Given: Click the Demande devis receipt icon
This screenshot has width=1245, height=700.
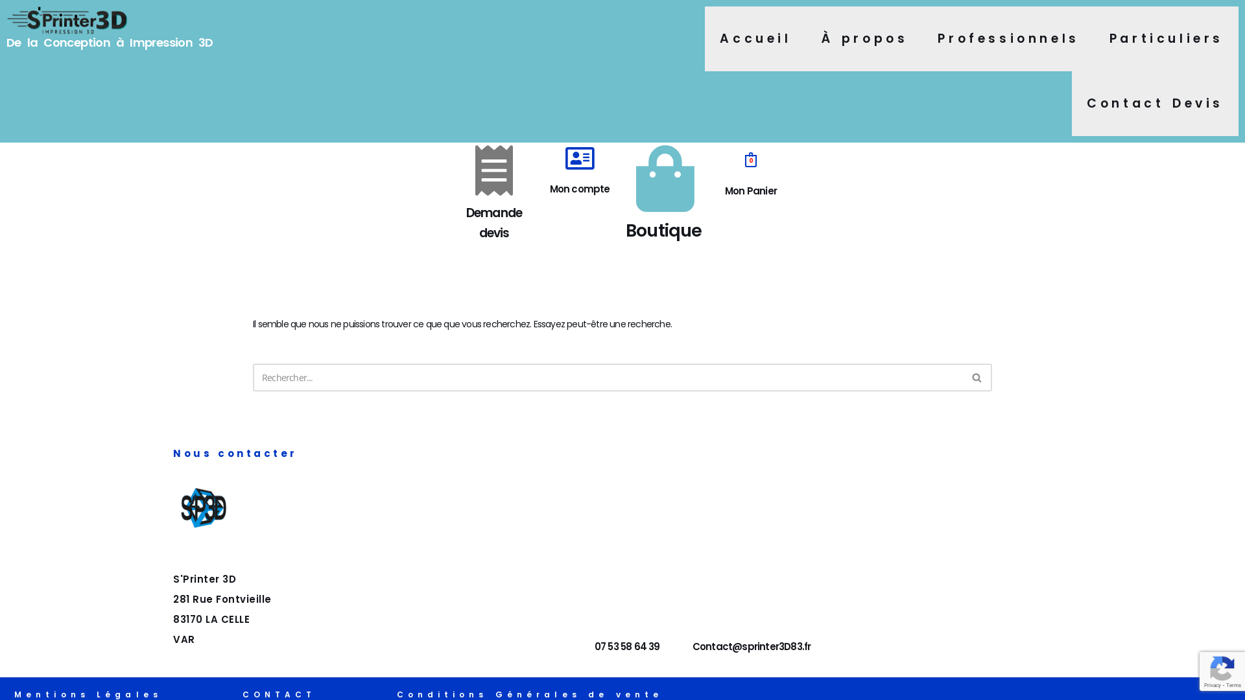Looking at the screenshot, I should pos(493,170).
